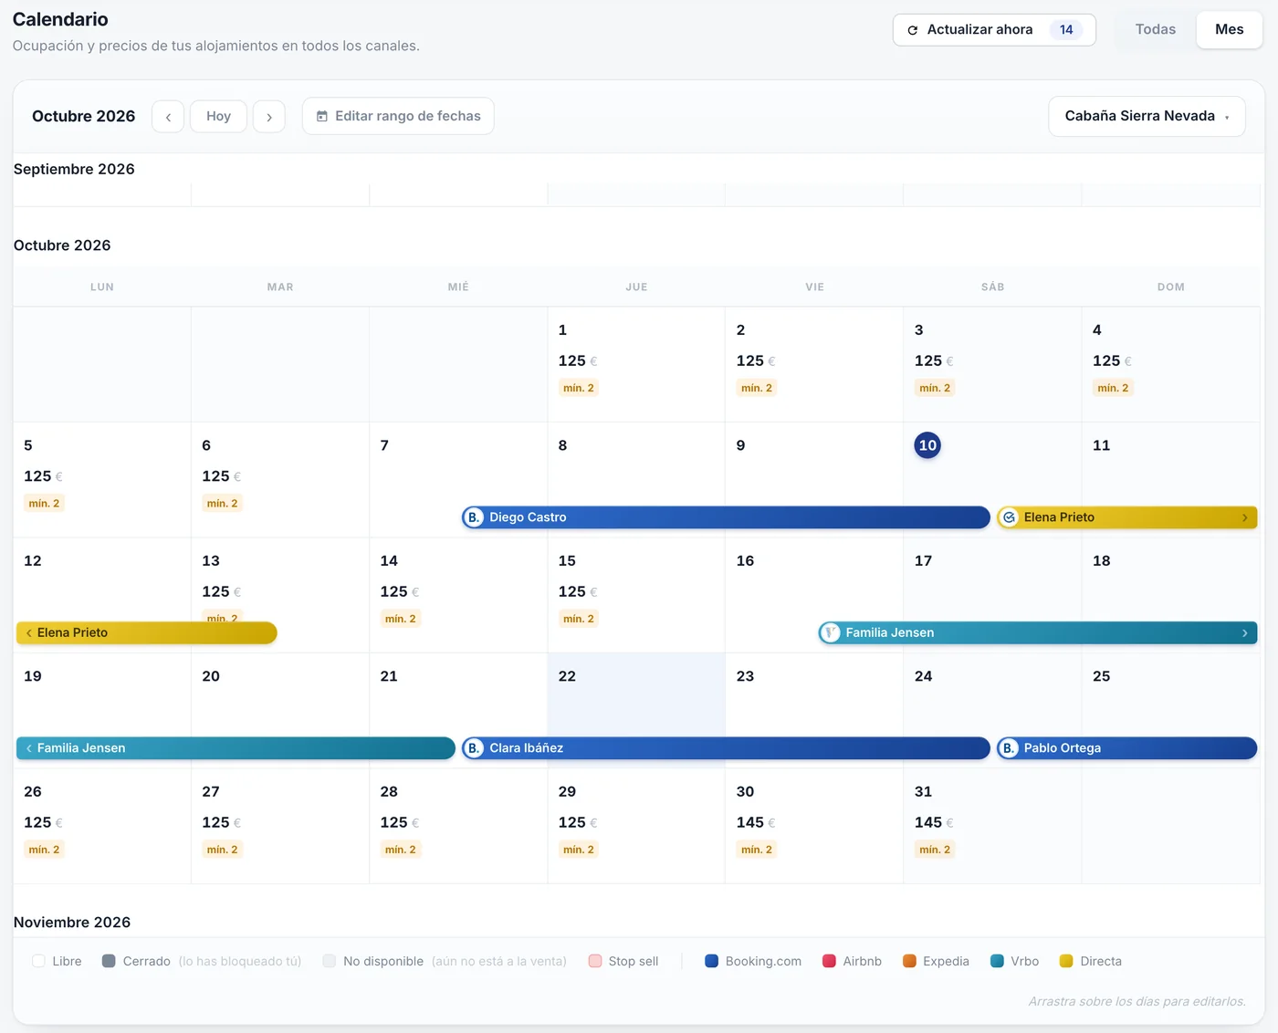Click the right arrow on Familia Jensen's bar on day 18
Image resolution: width=1278 pixels, height=1033 pixels.
[1244, 633]
